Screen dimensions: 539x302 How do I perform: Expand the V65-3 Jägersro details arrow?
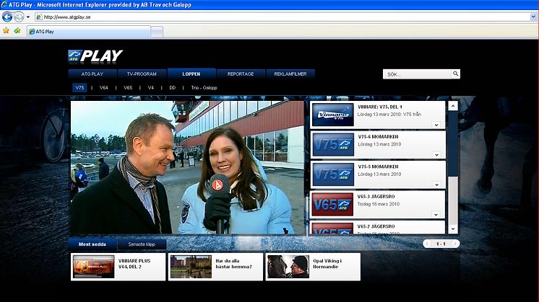(436, 215)
